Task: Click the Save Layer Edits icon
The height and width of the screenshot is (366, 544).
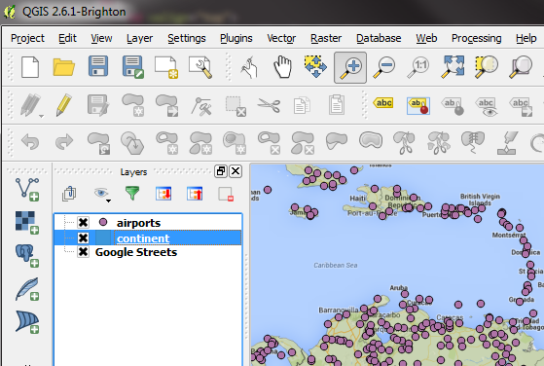Action: 98,105
